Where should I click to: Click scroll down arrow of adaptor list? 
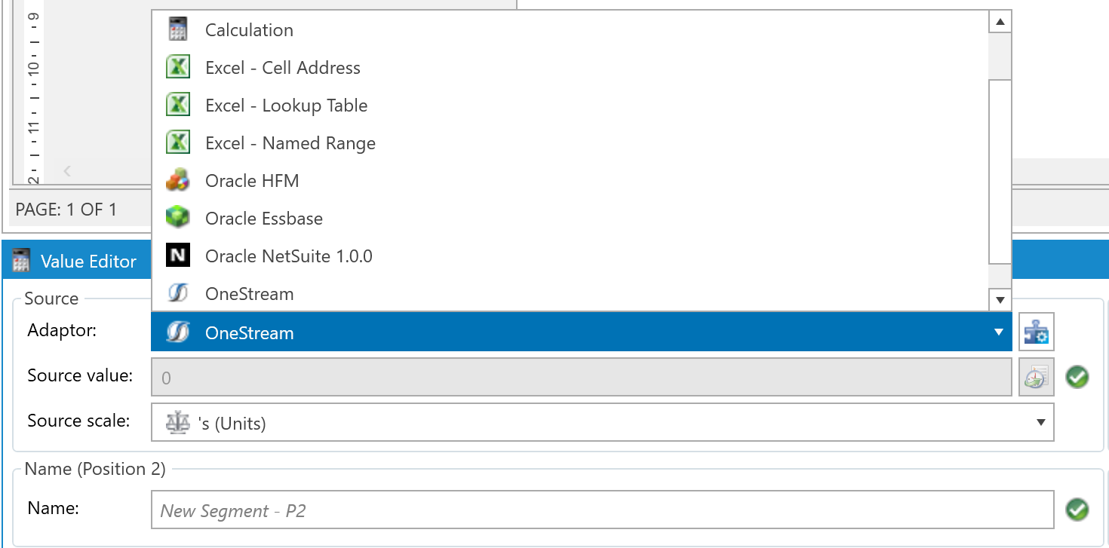[1000, 300]
